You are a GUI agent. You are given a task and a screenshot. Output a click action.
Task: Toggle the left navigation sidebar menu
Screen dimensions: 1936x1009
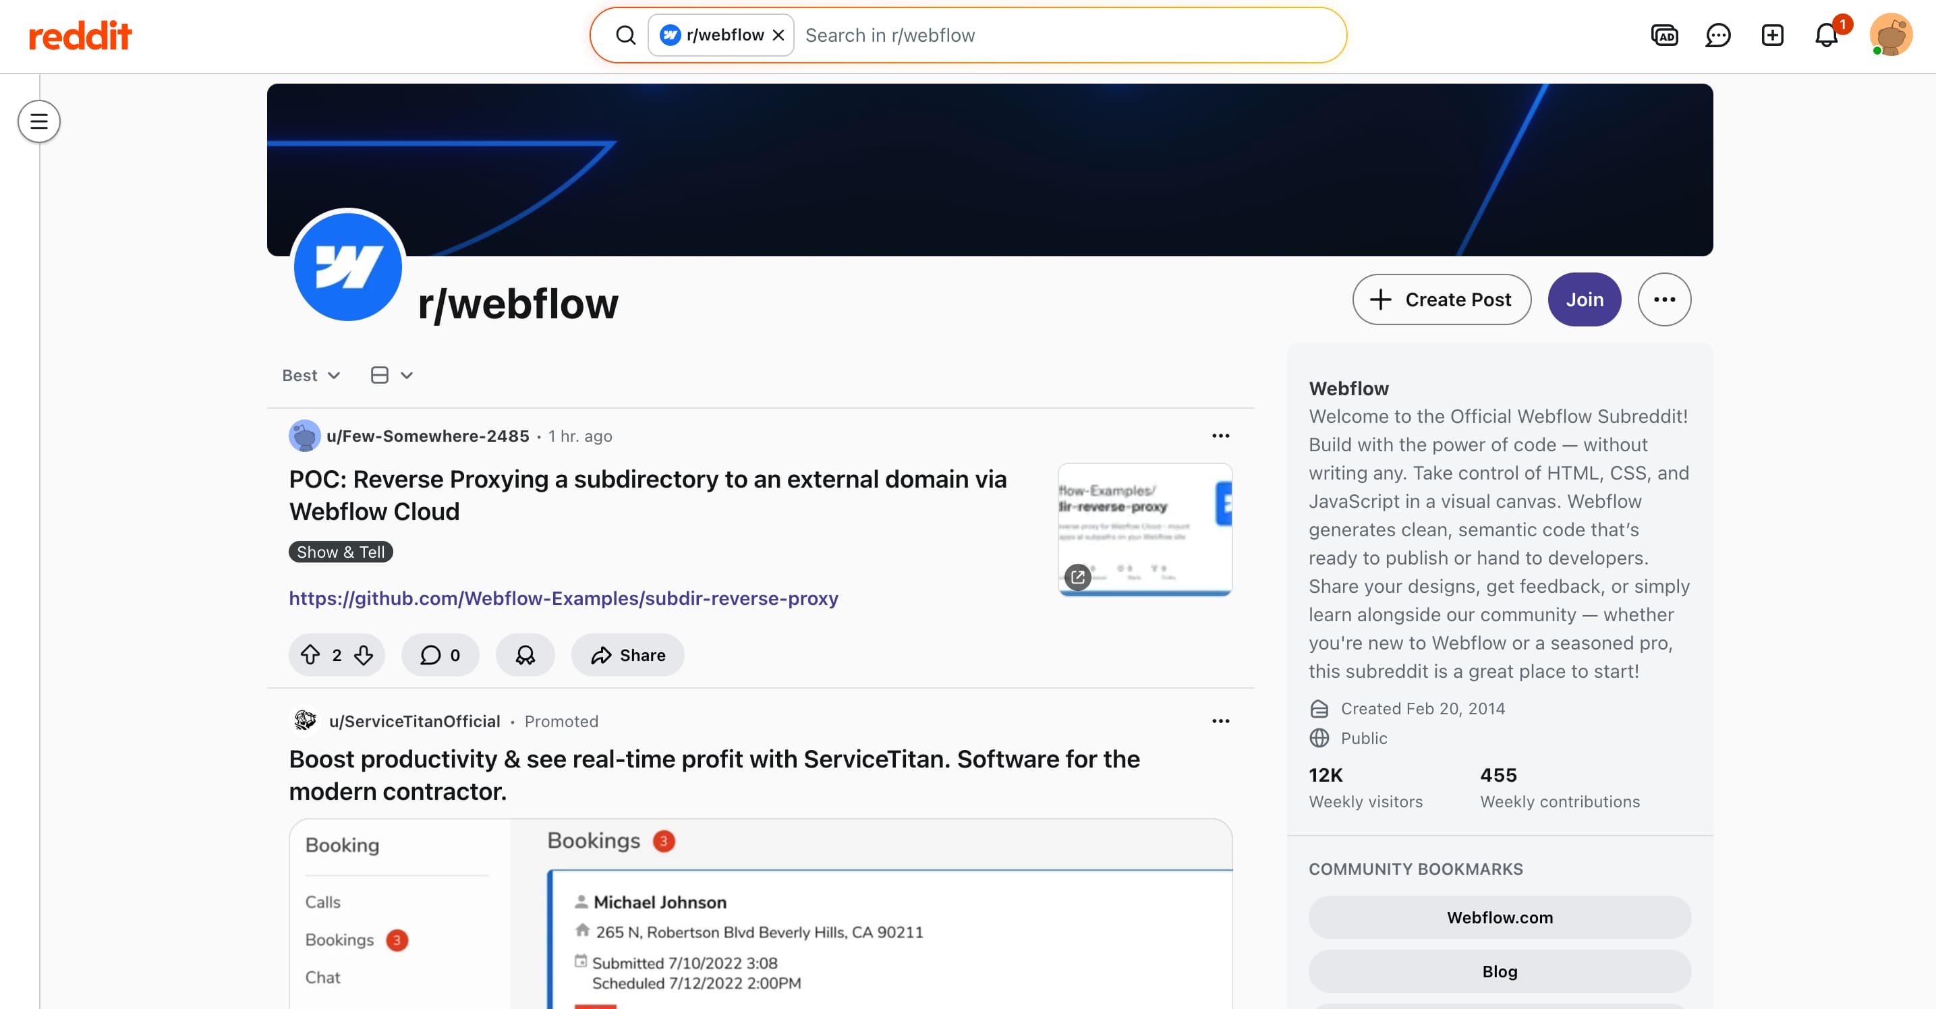coord(38,121)
